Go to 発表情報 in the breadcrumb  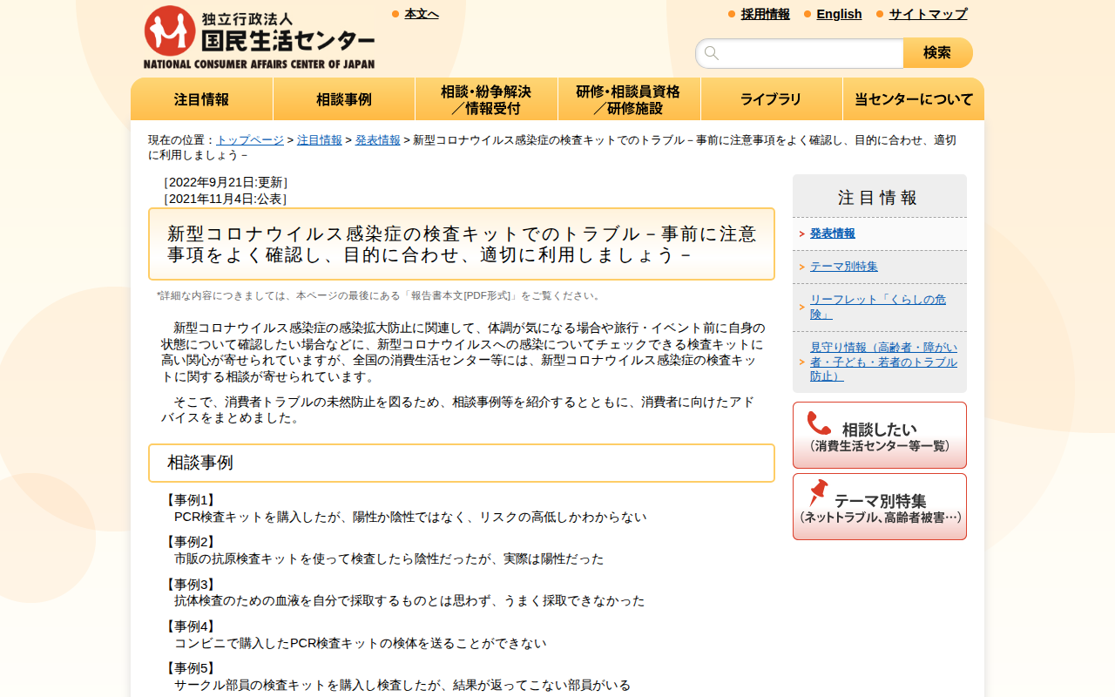pyautogui.click(x=378, y=140)
